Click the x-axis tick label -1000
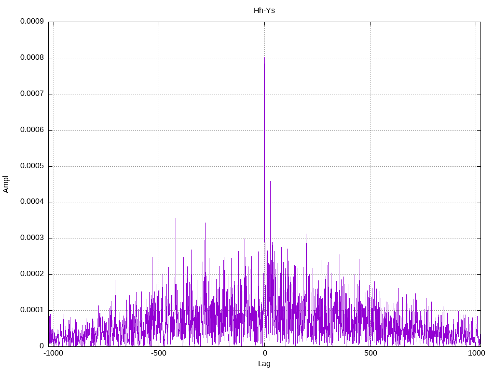This screenshot has width=494, height=370. (x=53, y=353)
